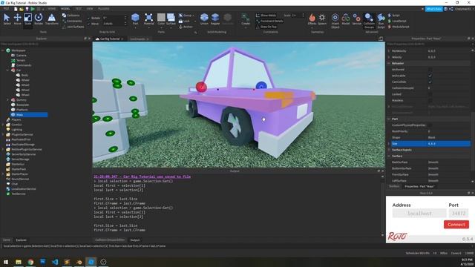
Task: Toggle the Locked property checkbox
Action: [x=430, y=94]
